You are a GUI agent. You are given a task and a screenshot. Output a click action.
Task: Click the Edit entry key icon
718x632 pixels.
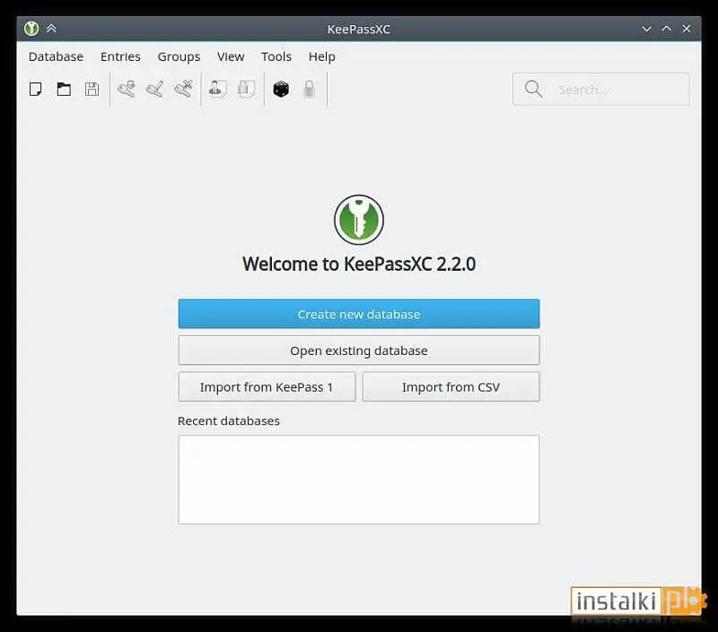154,89
